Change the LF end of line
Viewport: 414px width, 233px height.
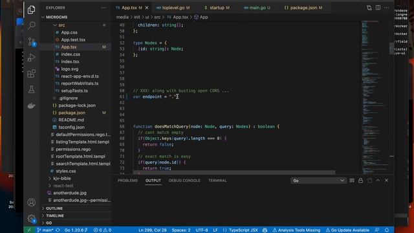click(215, 230)
